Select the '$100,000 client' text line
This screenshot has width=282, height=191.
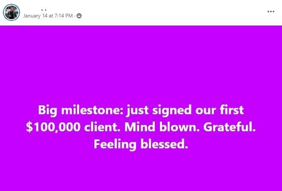tap(141, 127)
